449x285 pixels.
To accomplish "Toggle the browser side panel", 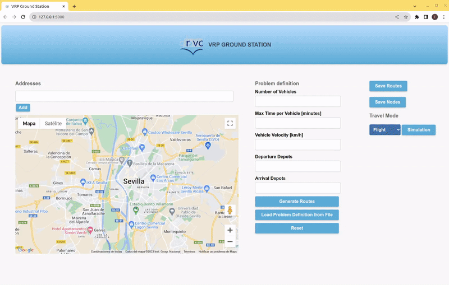I will coord(426,17).
